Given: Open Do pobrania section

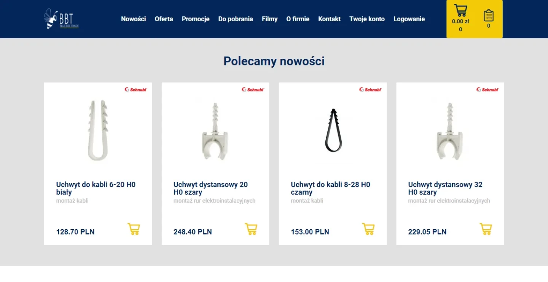Looking at the screenshot, I should (236, 19).
